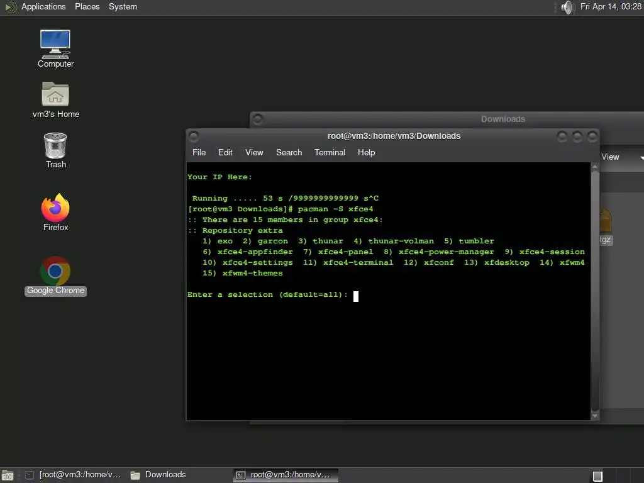
Task: Click the terminal scrollbar down arrow
Action: pyautogui.click(x=595, y=416)
